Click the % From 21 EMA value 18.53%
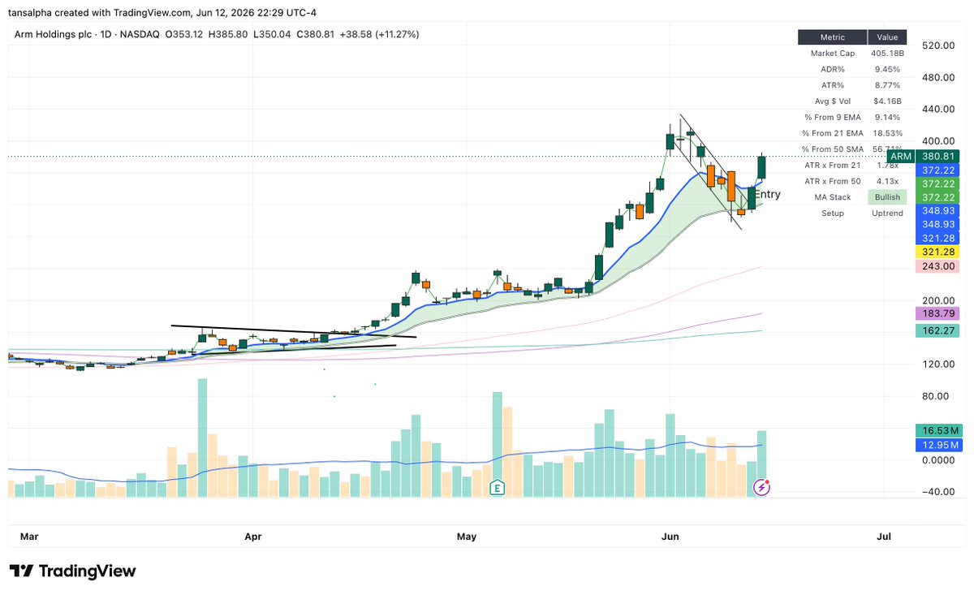974x595 pixels. point(887,133)
